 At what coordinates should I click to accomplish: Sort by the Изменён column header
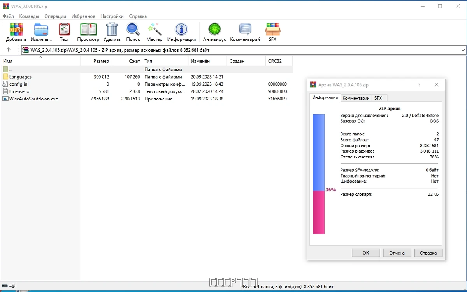click(x=208, y=61)
